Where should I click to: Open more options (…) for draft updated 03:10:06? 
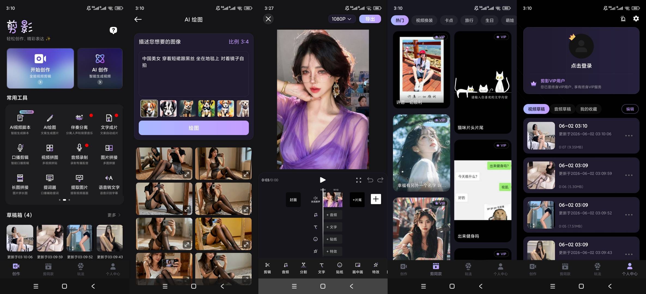click(629, 136)
